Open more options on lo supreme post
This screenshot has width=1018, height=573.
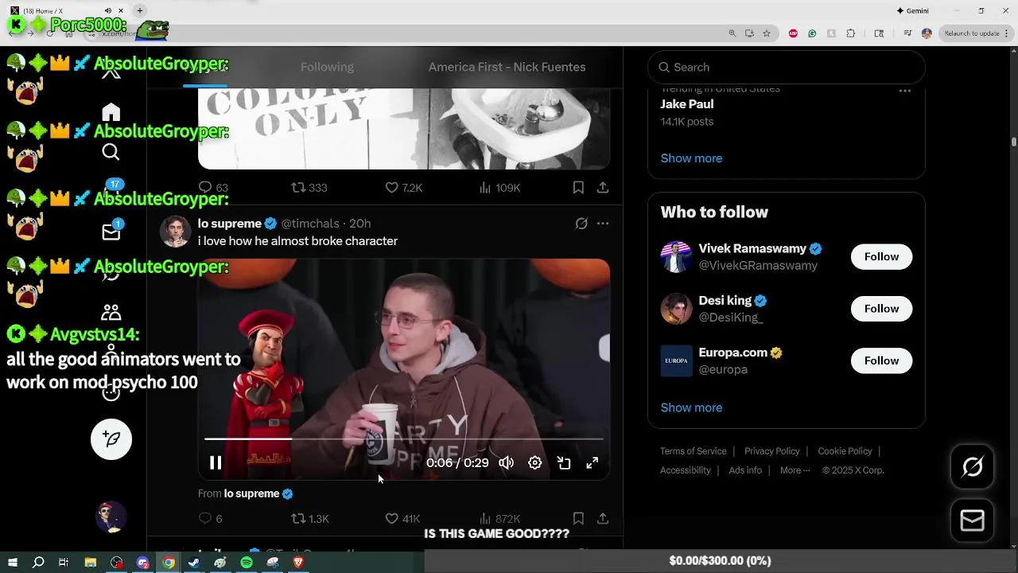click(603, 224)
